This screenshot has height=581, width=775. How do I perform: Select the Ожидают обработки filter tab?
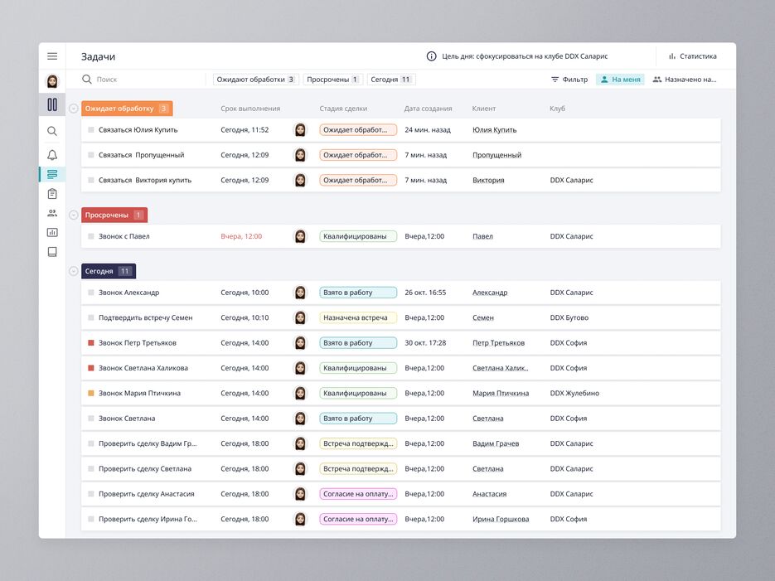[255, 80]
